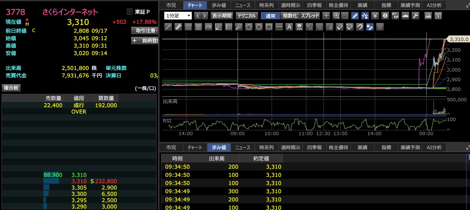The width and height of the screenshot is (470, 210).
Task: Select 通常 chart mode
Action: 270,16
